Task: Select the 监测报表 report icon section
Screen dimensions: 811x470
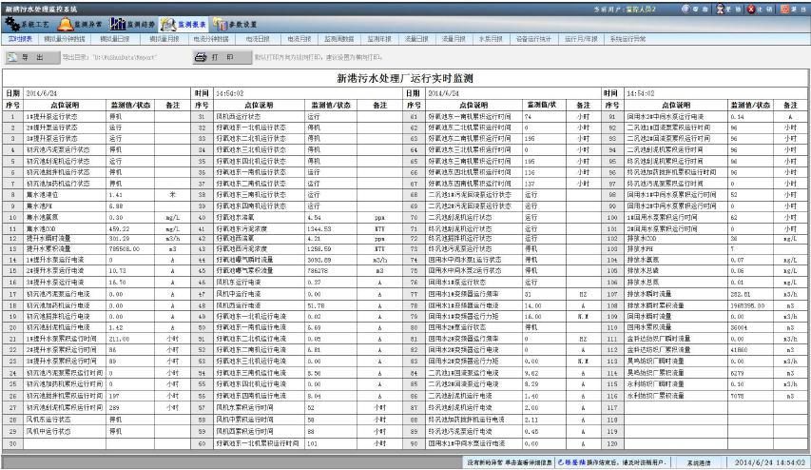Action: [185, 24]
